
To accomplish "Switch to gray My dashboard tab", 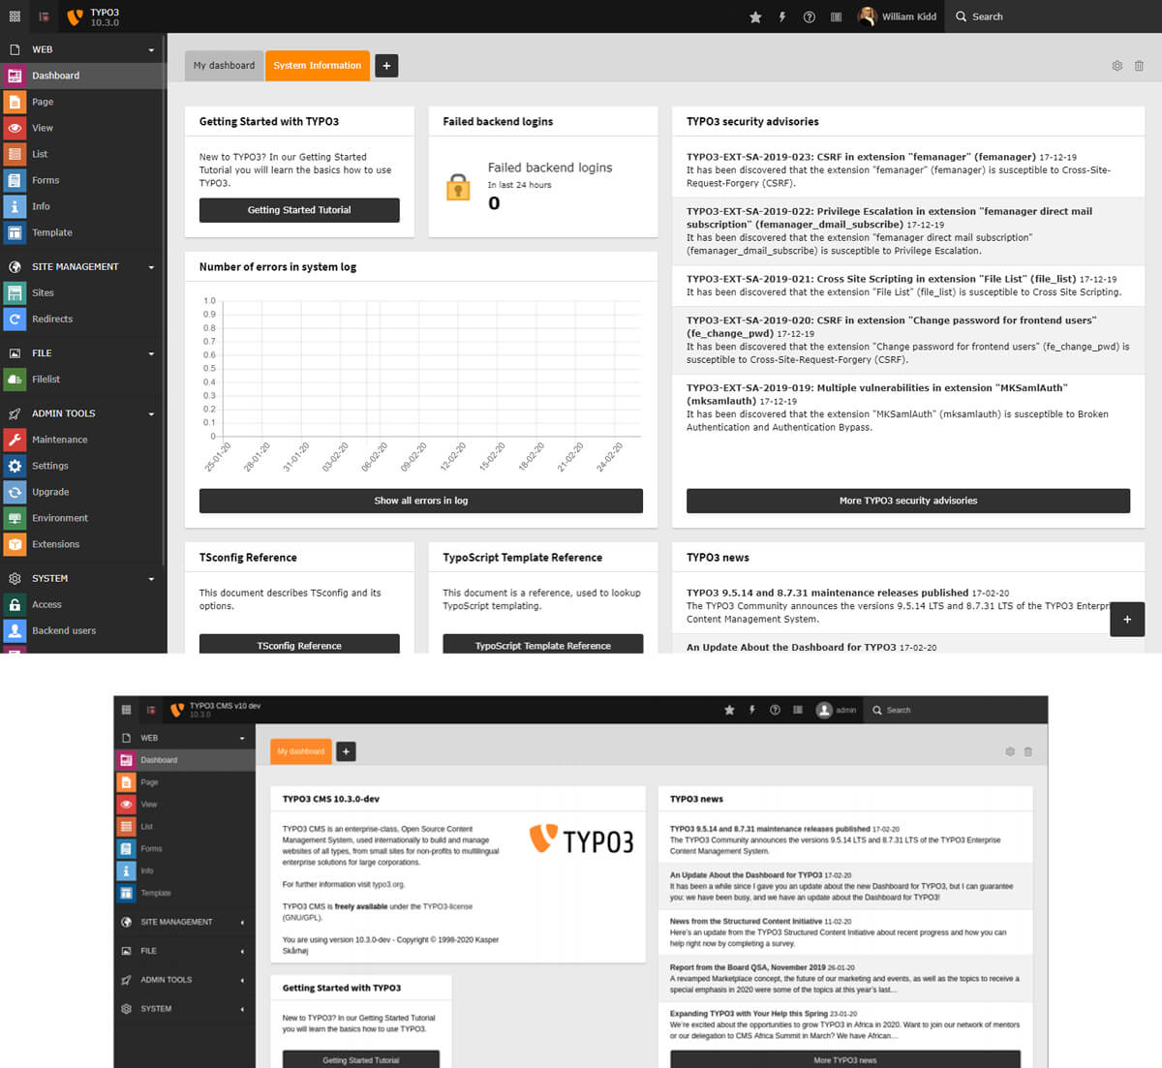I will (x=224, y=66).
